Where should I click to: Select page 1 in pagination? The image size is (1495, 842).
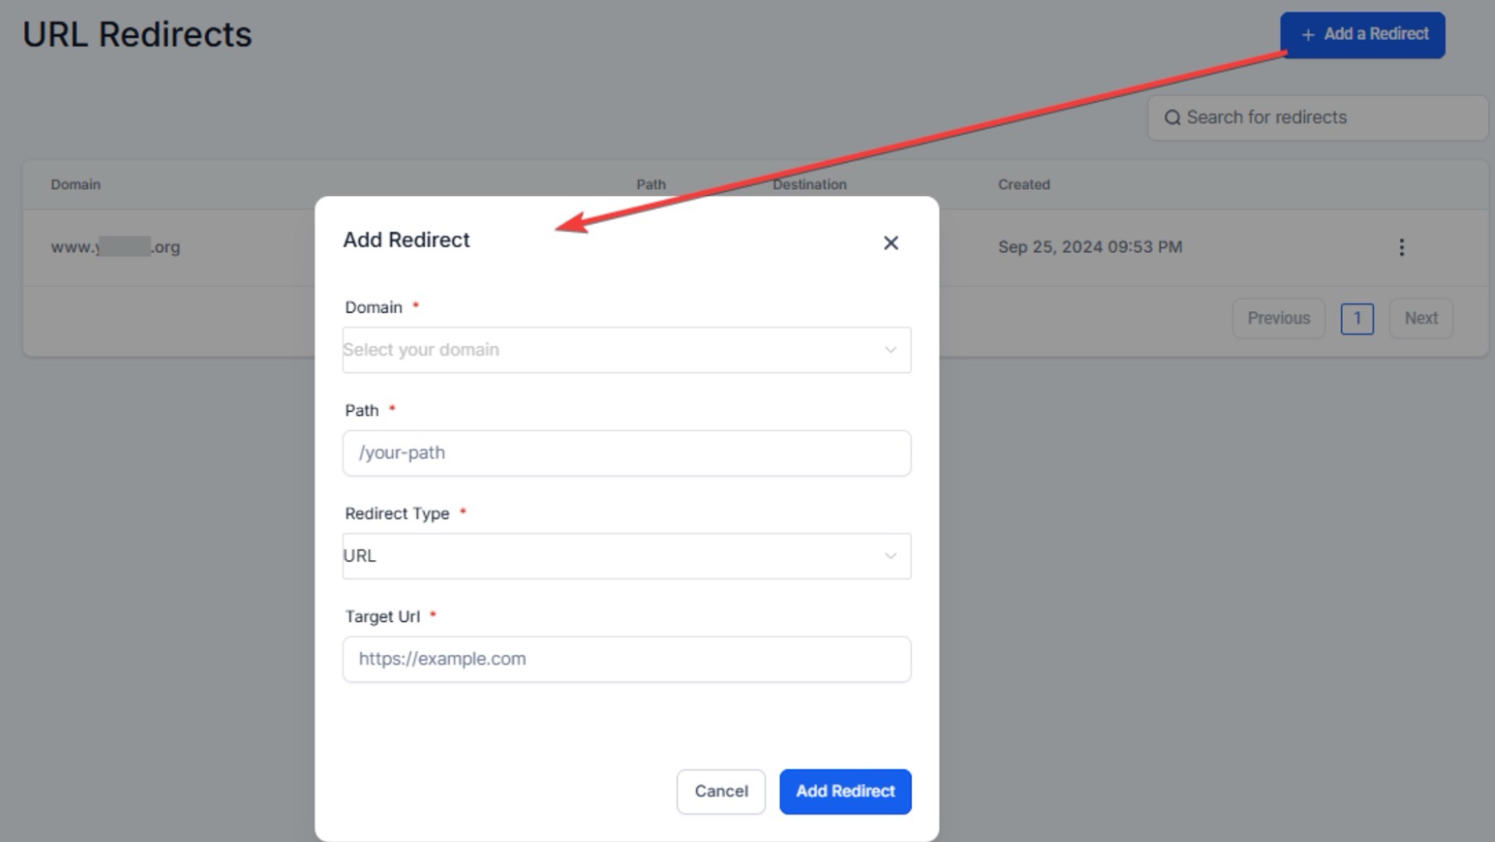[x=1356, y=318]
